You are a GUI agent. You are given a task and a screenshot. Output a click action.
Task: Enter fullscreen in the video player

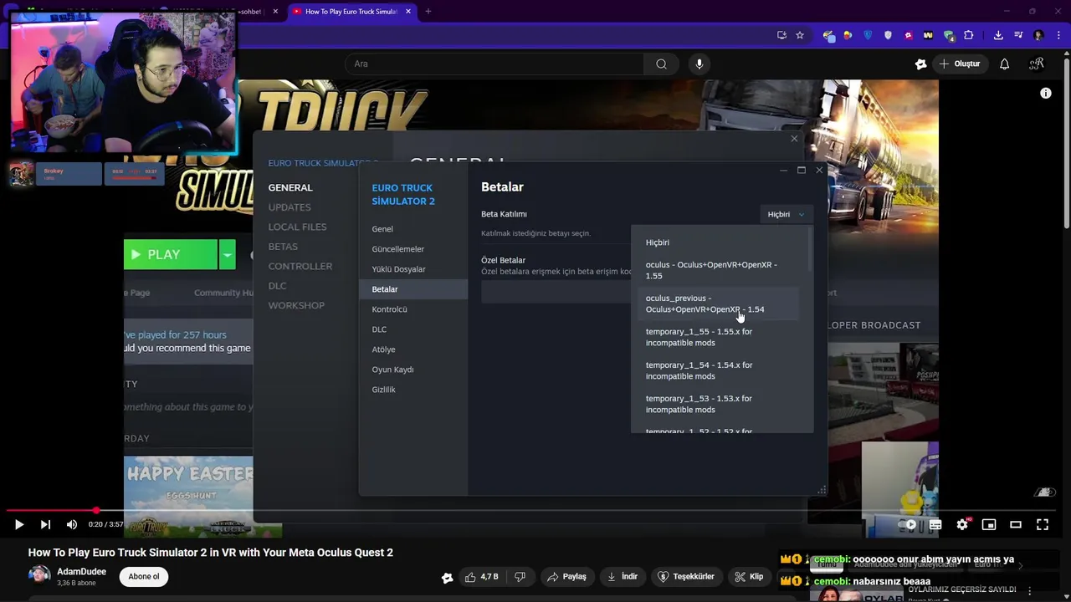[x=1043, y=524]
